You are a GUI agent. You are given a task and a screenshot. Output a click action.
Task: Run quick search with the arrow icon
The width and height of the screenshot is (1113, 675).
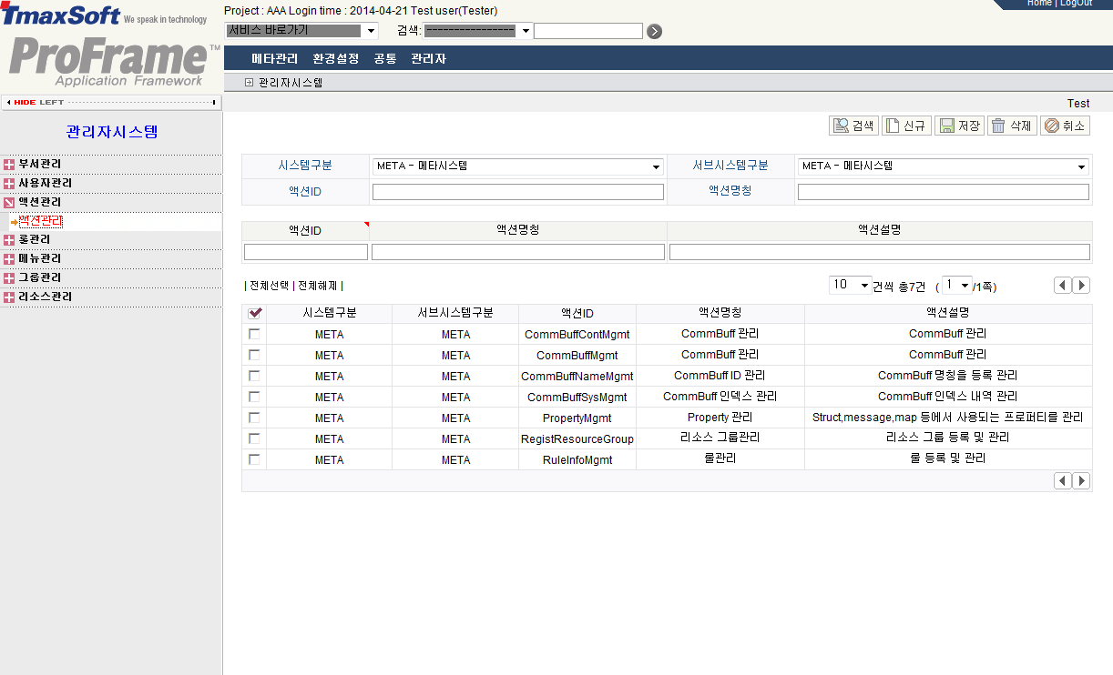(x=654, y=30)
